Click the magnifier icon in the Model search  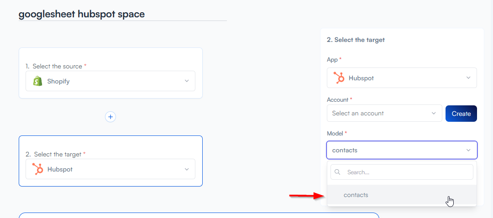(x=338, y=172)
